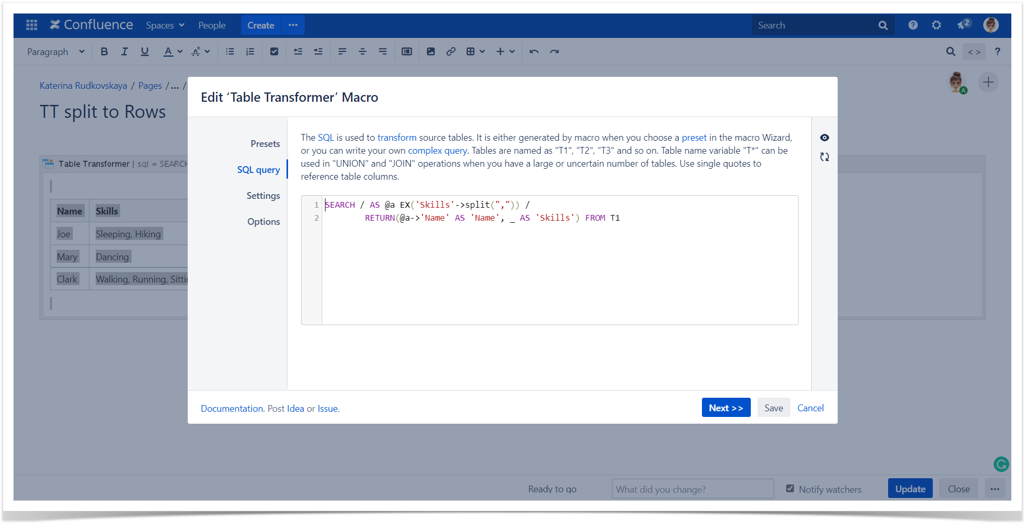The width and height of the screenshot is (1029, 526).
Task: Open notifications megaphone icon
Action: pos(963,25)
